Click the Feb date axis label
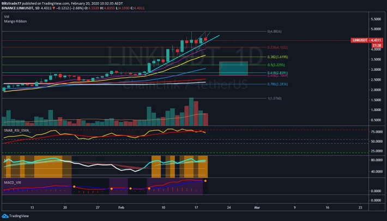387x221 pixels. pos(121,207)
